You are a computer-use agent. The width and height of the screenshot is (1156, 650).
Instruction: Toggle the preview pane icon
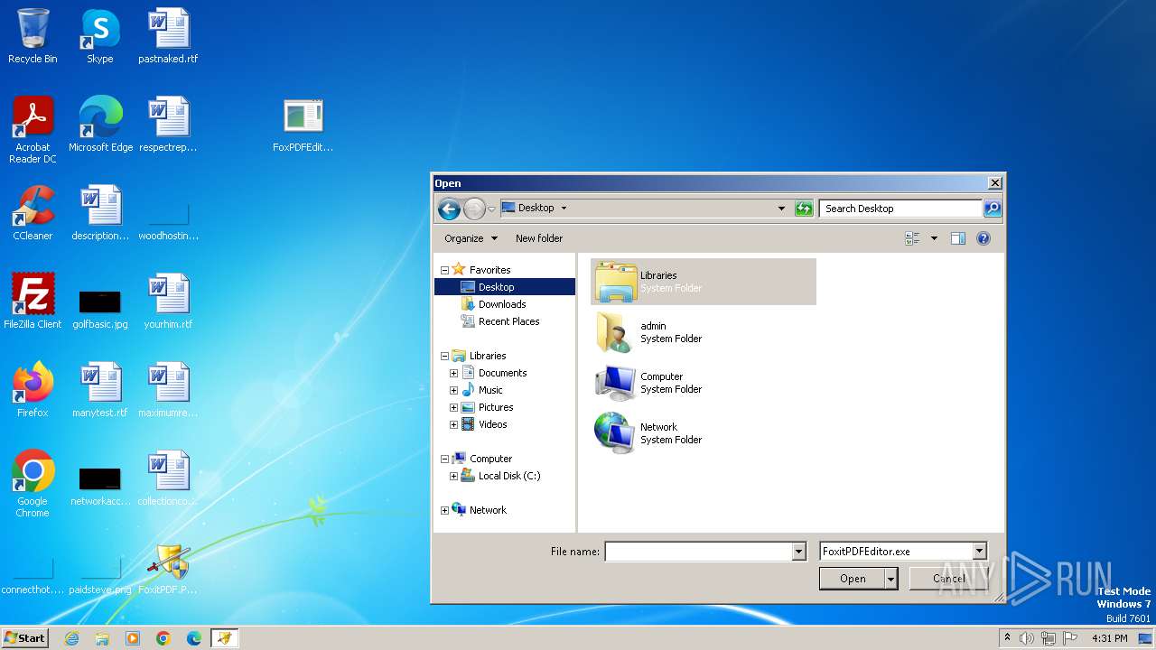[958, 238]
